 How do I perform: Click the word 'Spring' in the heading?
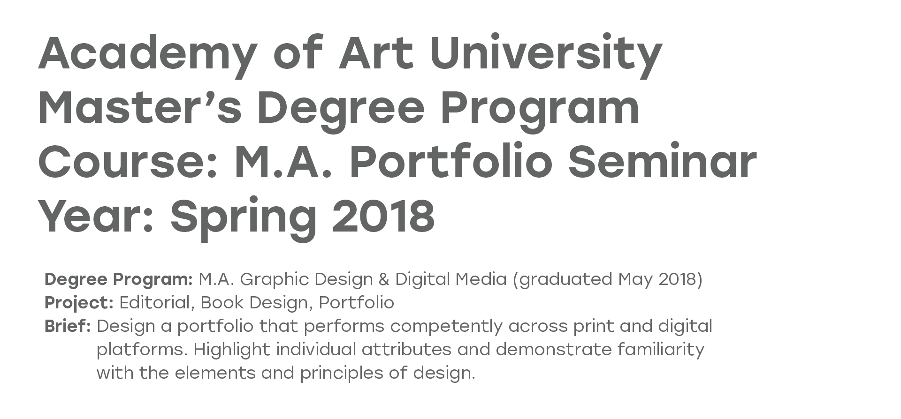click(x=243, y=217)
